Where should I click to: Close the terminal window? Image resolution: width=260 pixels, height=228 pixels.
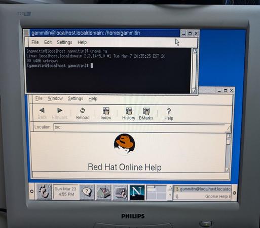point(196,34)
